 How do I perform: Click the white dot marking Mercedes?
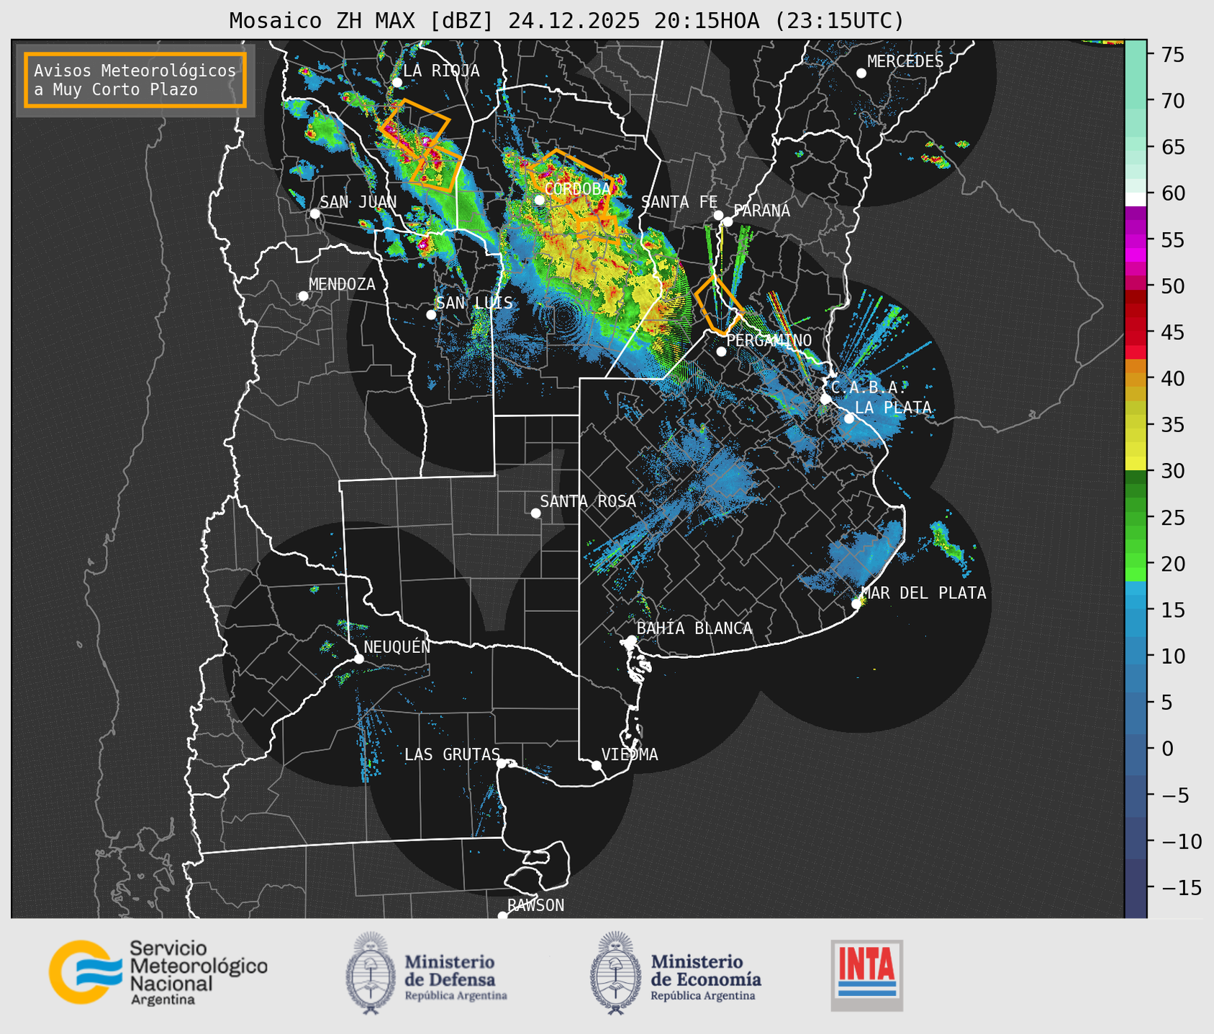[x=861, y=73]
